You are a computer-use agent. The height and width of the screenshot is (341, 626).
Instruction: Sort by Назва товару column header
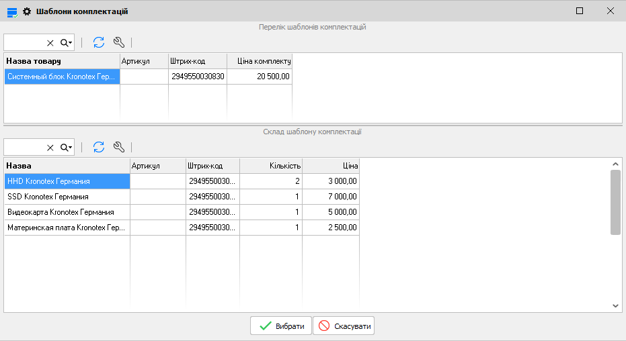(62, 61)
